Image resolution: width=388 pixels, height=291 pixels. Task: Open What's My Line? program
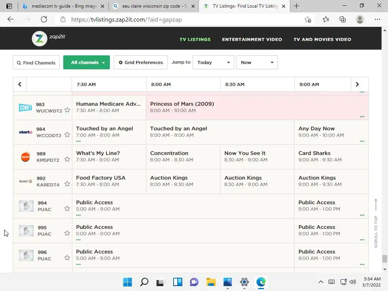click(109, 156)
